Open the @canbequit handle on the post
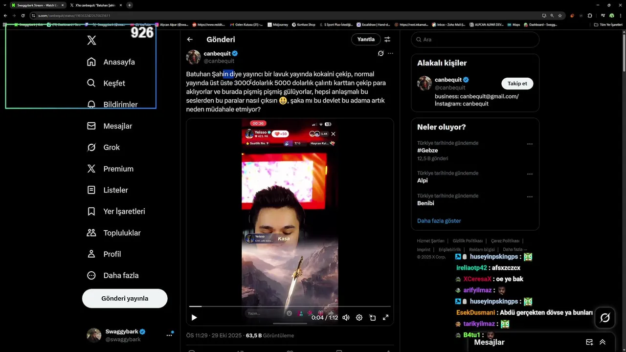This screenshot has width=626, height=352. point(219,61)
